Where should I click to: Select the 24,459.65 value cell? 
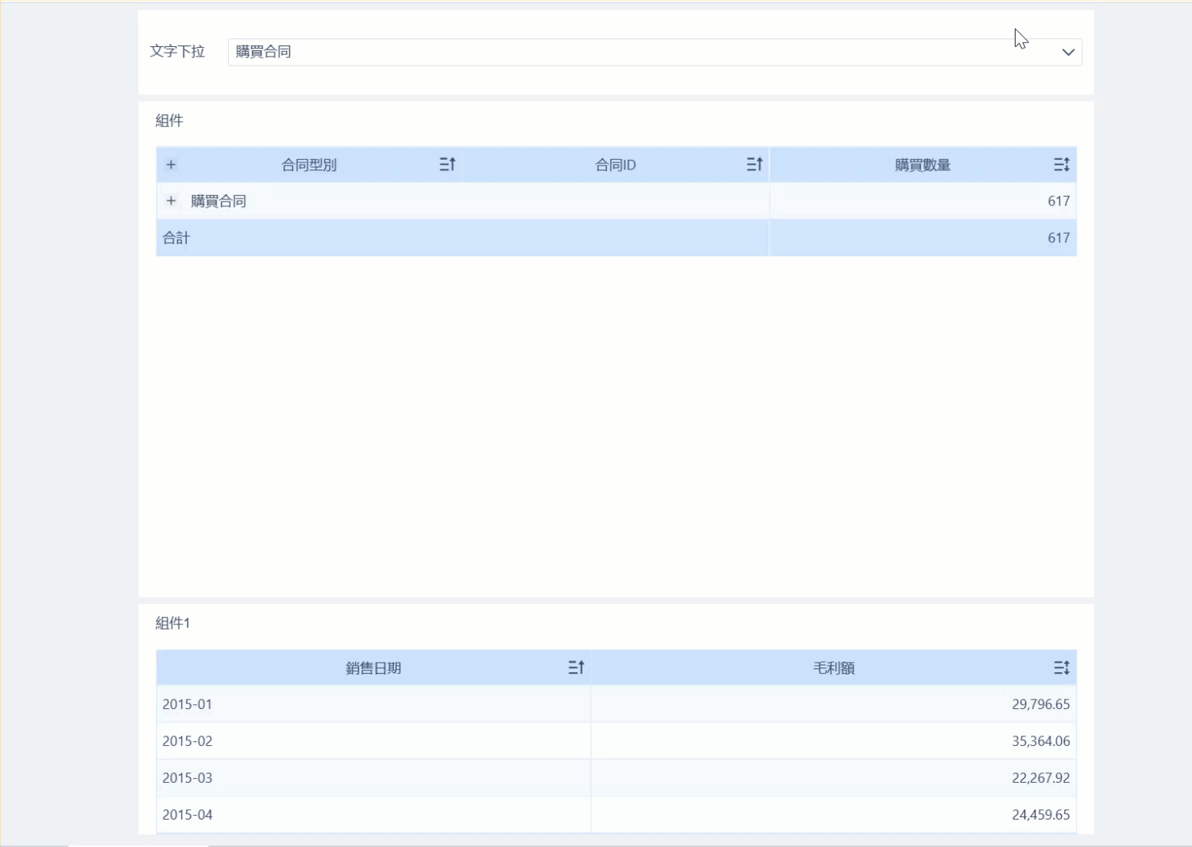1040,815
